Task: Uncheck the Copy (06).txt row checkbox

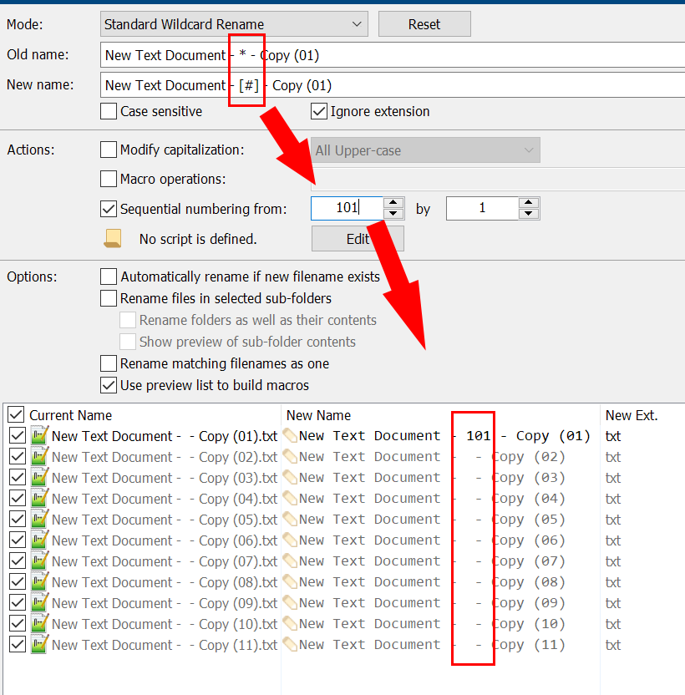Action: click(x=18, y=540)
